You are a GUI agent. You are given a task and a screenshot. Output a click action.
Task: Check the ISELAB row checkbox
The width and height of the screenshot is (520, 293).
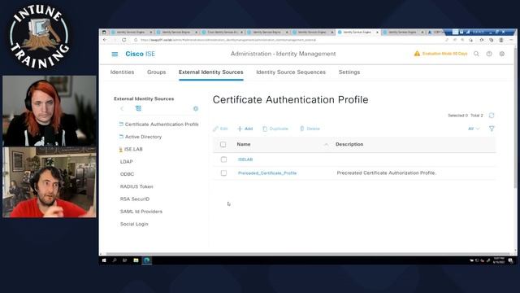(x=223, y=160)
